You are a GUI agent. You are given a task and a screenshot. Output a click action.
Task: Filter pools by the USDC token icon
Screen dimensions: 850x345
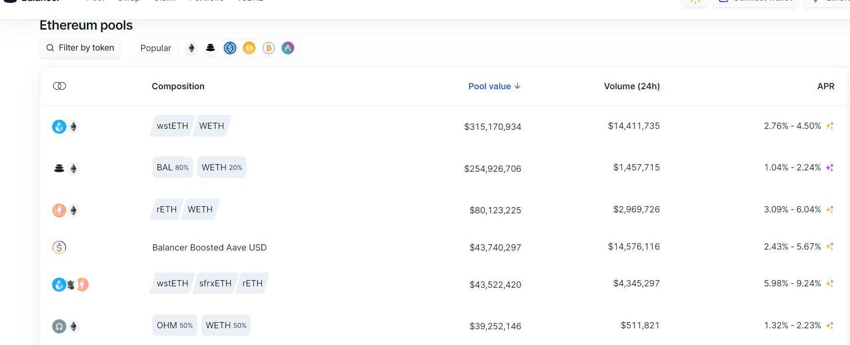pyautogui.click(x=230, y=48)
